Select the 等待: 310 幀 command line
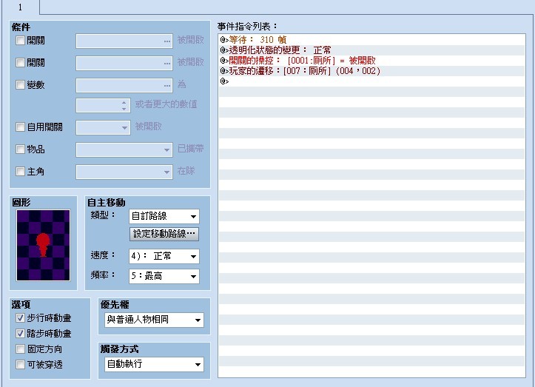535x387 pixels. 372,39
